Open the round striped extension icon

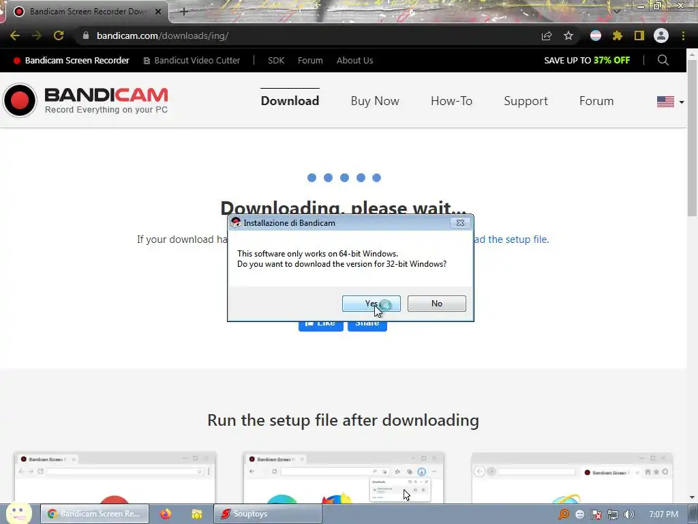[x=596, y=35]
